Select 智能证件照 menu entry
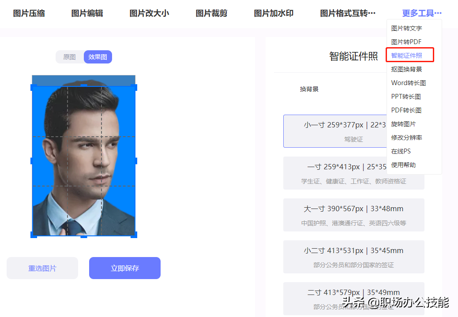 click(x=406, y=56)
